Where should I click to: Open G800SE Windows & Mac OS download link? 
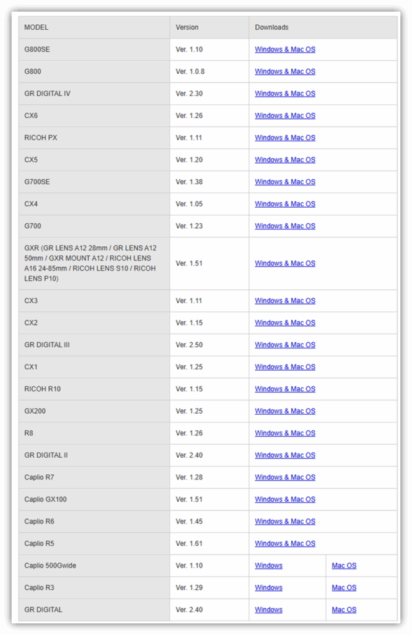click(285, 50)
